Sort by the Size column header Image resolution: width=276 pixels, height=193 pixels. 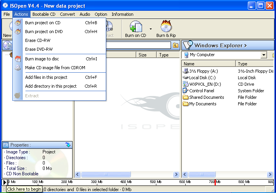tap(146, 55)
